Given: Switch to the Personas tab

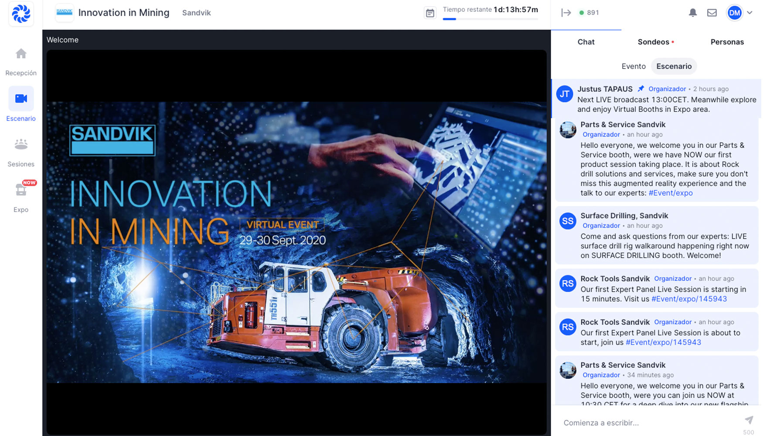Looking at the screenshot, I should tap(727, 42).
